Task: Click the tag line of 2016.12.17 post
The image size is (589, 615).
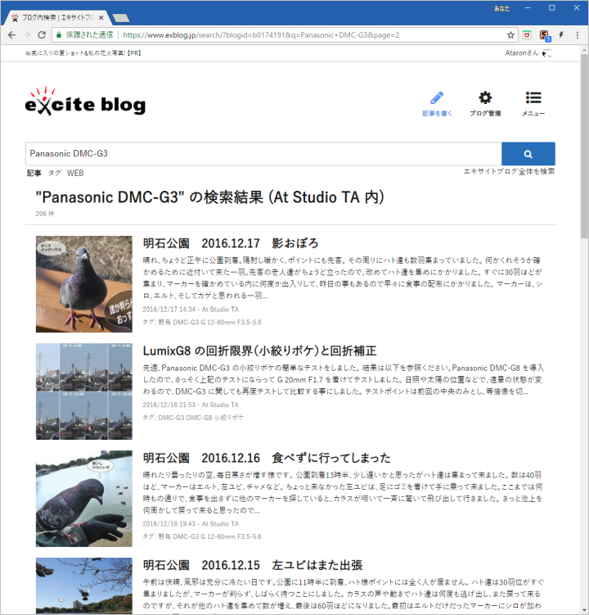Action: click(x=202, y=322)
